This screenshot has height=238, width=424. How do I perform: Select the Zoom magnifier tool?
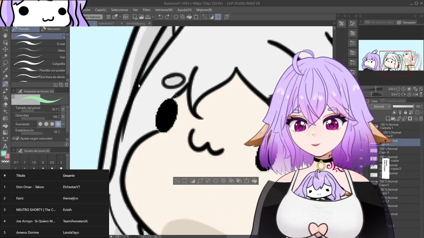[5, 29]
